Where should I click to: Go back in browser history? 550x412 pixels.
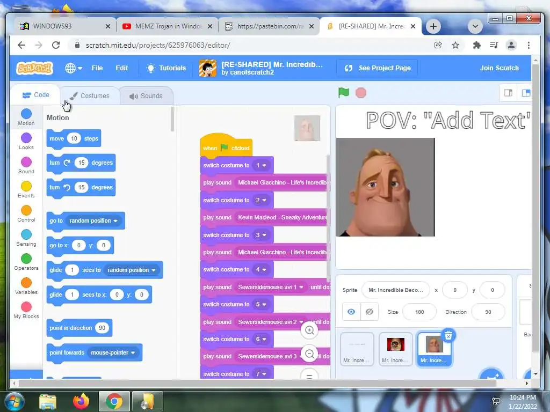21,45
